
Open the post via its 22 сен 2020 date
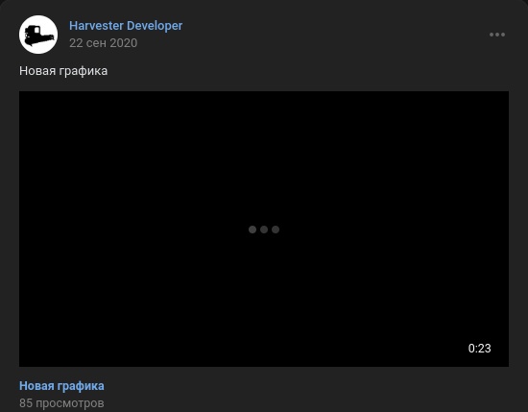(x=103, y=43)
